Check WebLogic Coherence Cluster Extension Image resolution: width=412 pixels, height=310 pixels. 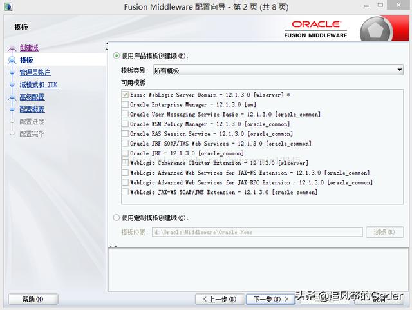(x=126, y=163)
